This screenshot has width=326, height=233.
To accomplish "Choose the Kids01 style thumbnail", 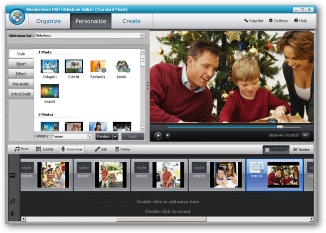I will click(x=122, y=66).
